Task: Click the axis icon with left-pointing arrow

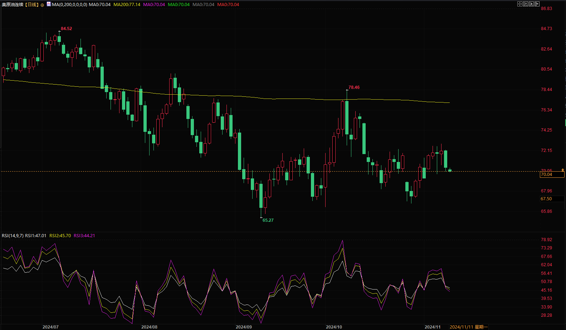Action: [526, 4]
